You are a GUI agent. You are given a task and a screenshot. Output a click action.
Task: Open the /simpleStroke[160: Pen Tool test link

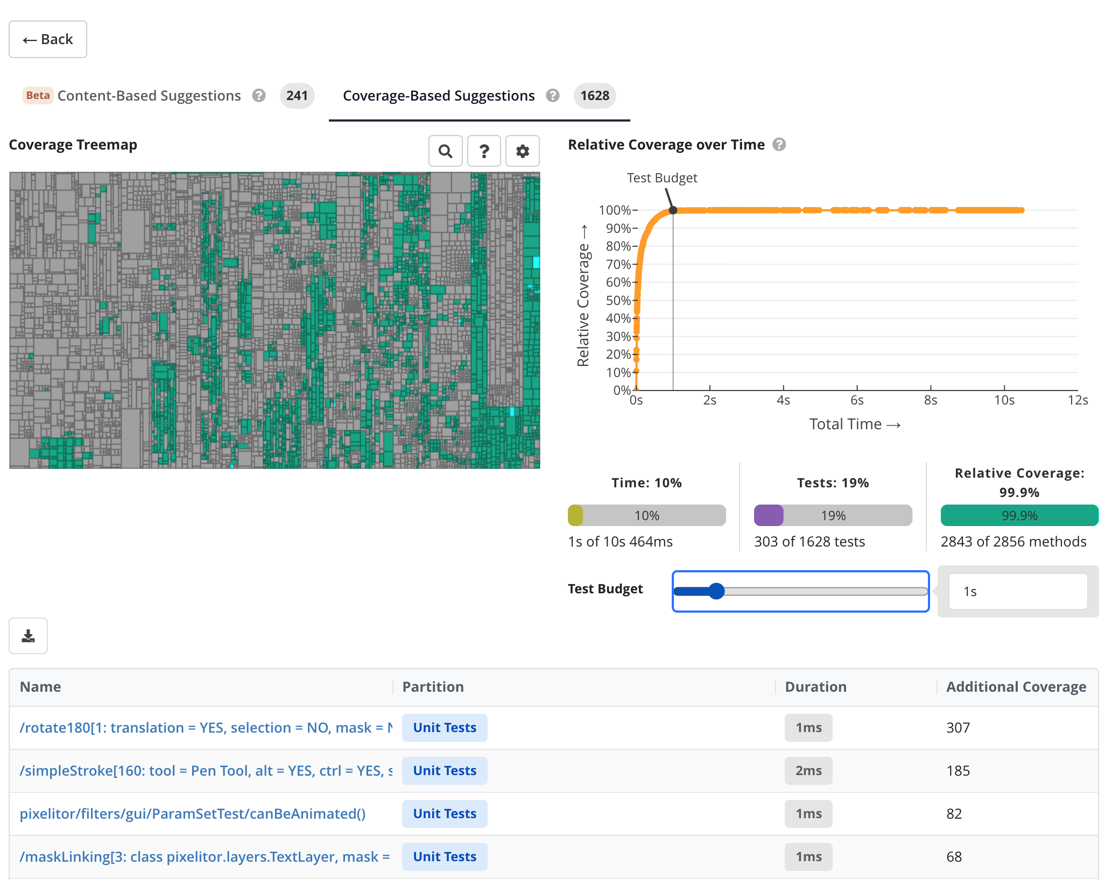point(206,771)
